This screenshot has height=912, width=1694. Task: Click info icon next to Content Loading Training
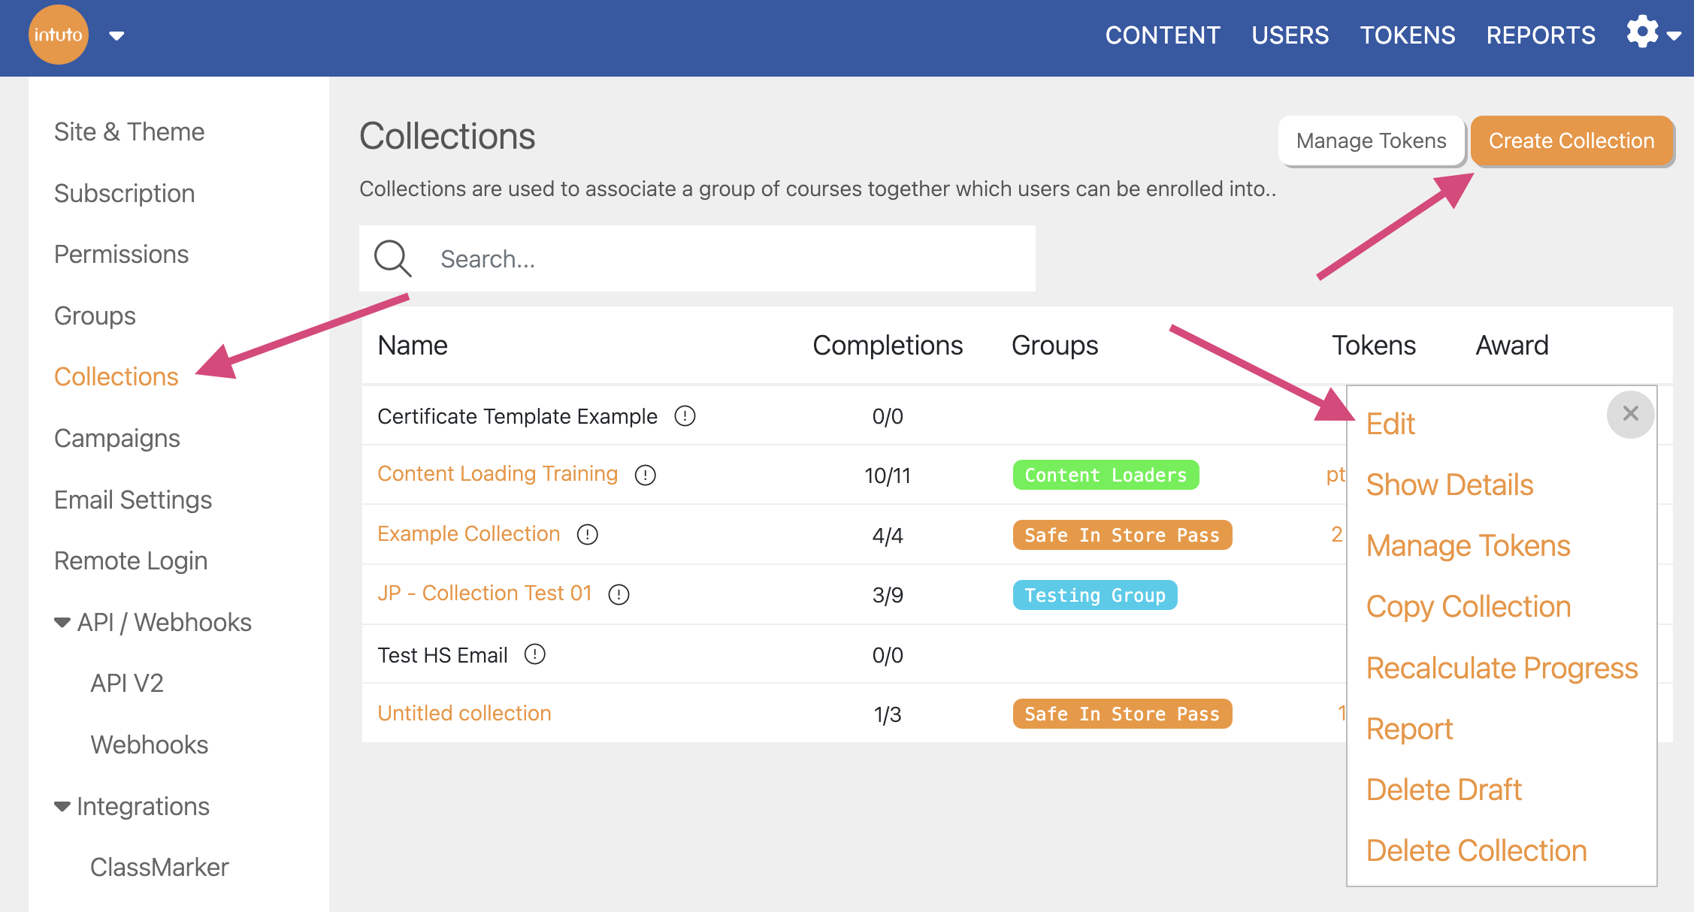coord(645,475)
